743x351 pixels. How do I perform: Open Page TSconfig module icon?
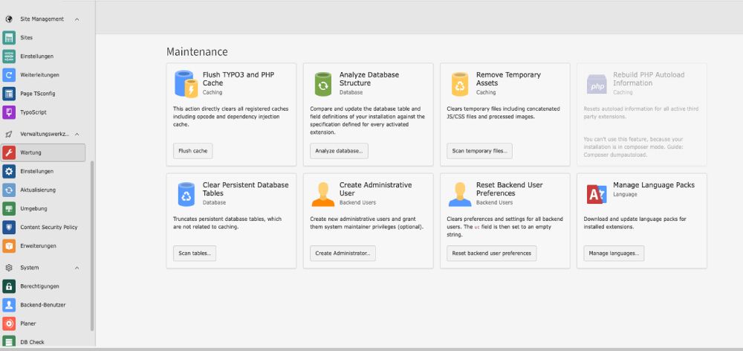pyautogui.click(x=9, y=94)
